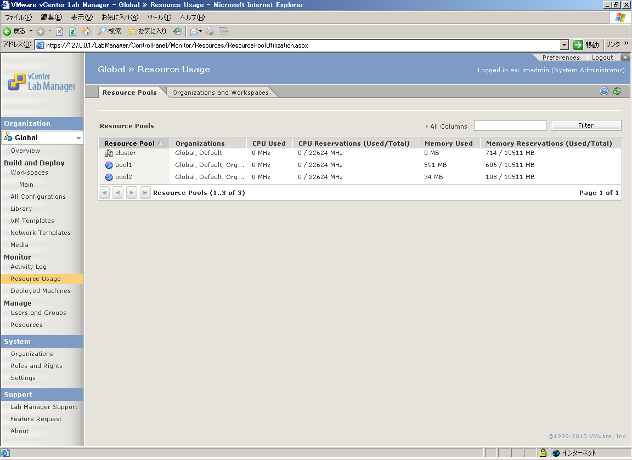The height and width of the screenshot is (460, 632).
Task: Open the Mail toolbar icon
Action: tap(194, 31)
